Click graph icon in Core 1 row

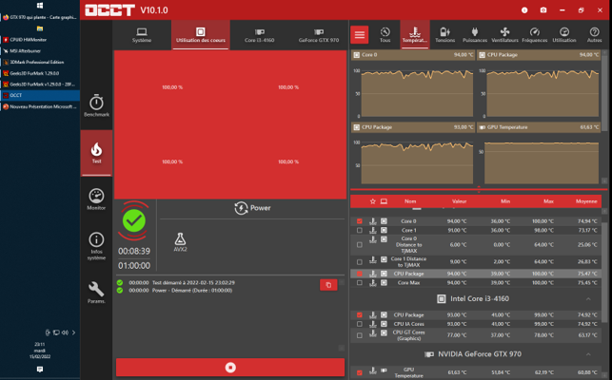373,230
